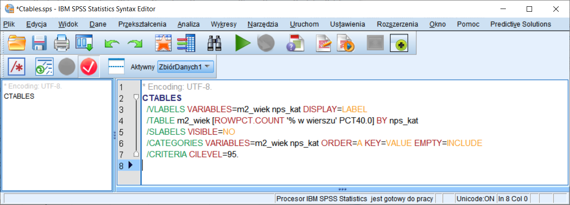
Task: Click the document with play badge icon
Action: tap(346, 44)
